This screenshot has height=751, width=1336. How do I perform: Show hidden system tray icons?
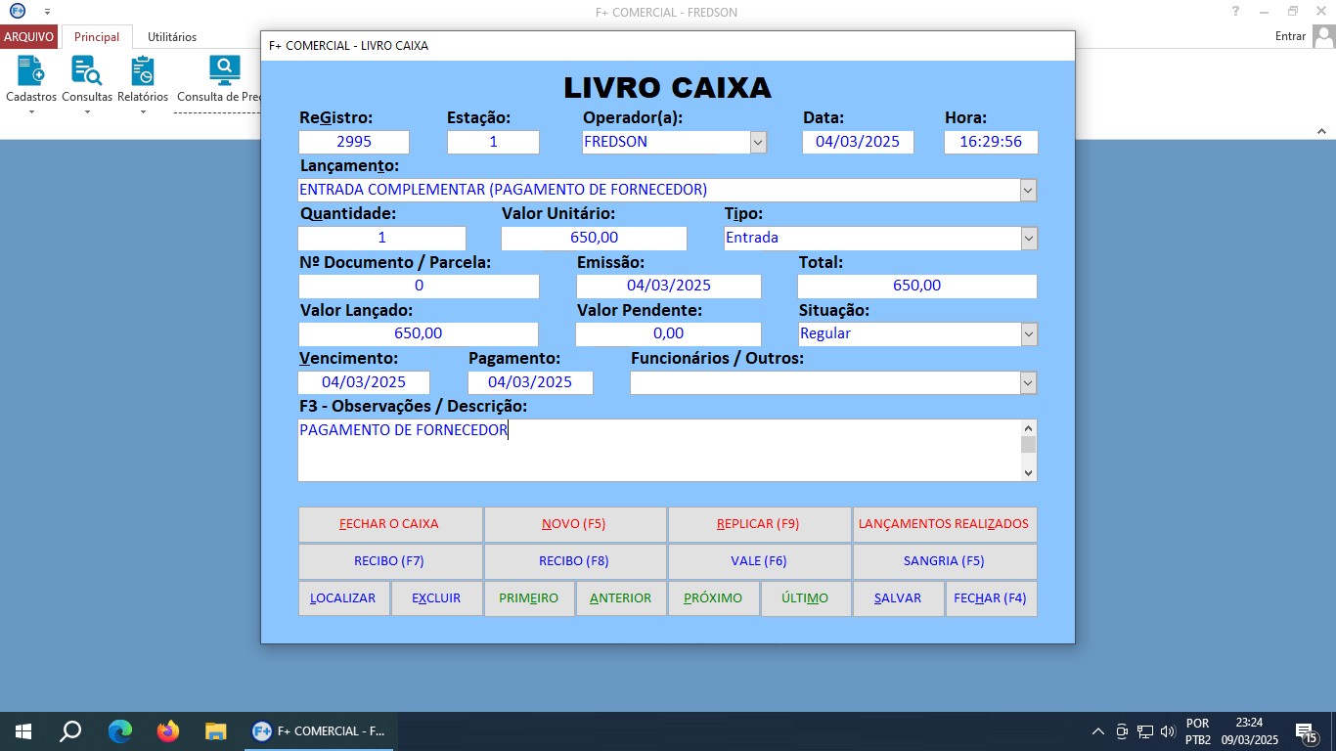tap(1097, 731)
